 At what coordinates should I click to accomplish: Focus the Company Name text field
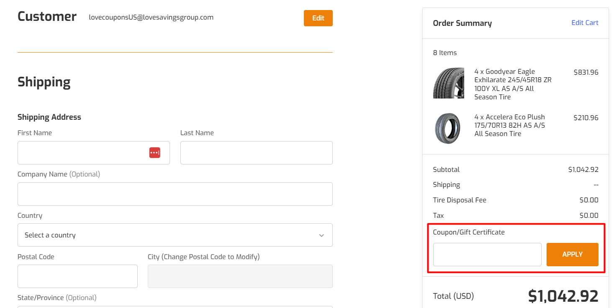[x=175, y=194]
